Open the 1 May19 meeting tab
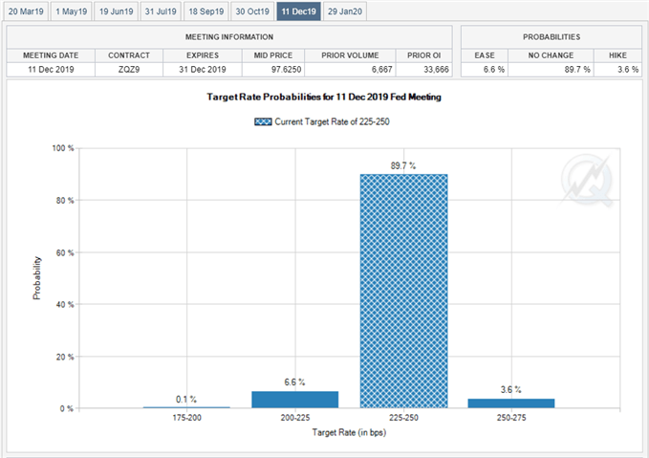The height and width of the screenshot is (458, 649). pos(71,11)
